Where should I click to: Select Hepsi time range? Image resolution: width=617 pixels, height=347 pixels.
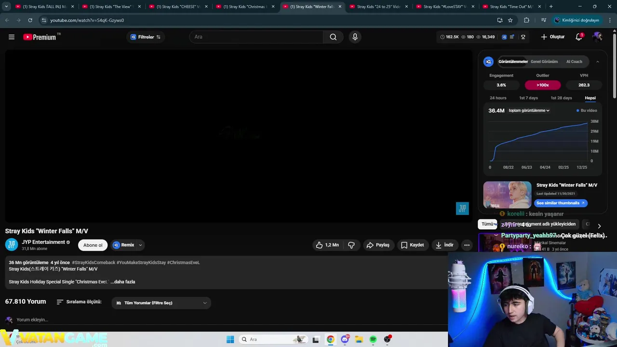pos(590,98)
